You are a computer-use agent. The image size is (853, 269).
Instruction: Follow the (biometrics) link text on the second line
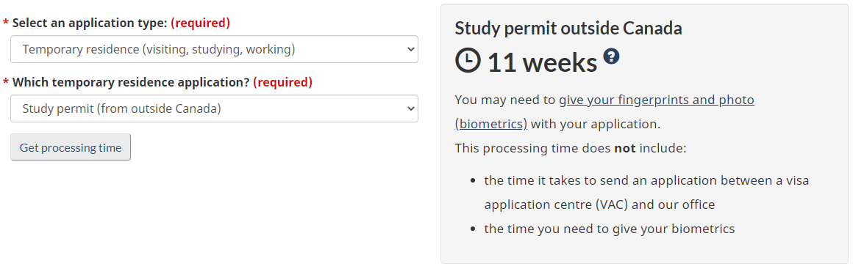click(491, 124)
